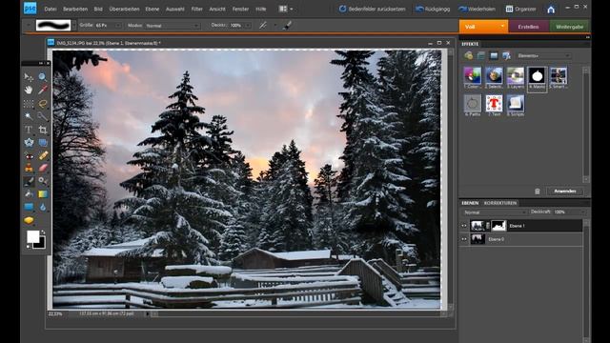
Task: Open the Bearbeiten menu
Action: click(75, 9)
